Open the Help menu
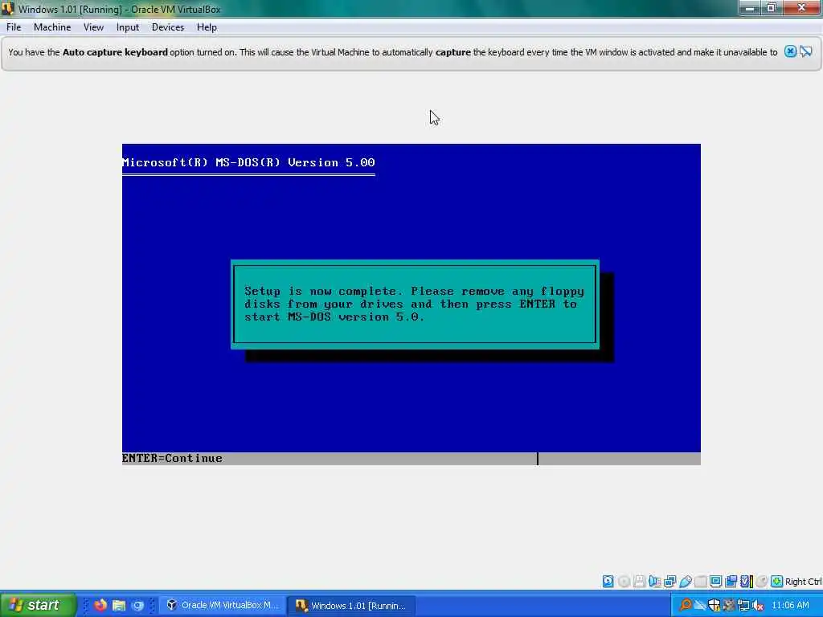823x617 pixels. pos(207,27)
